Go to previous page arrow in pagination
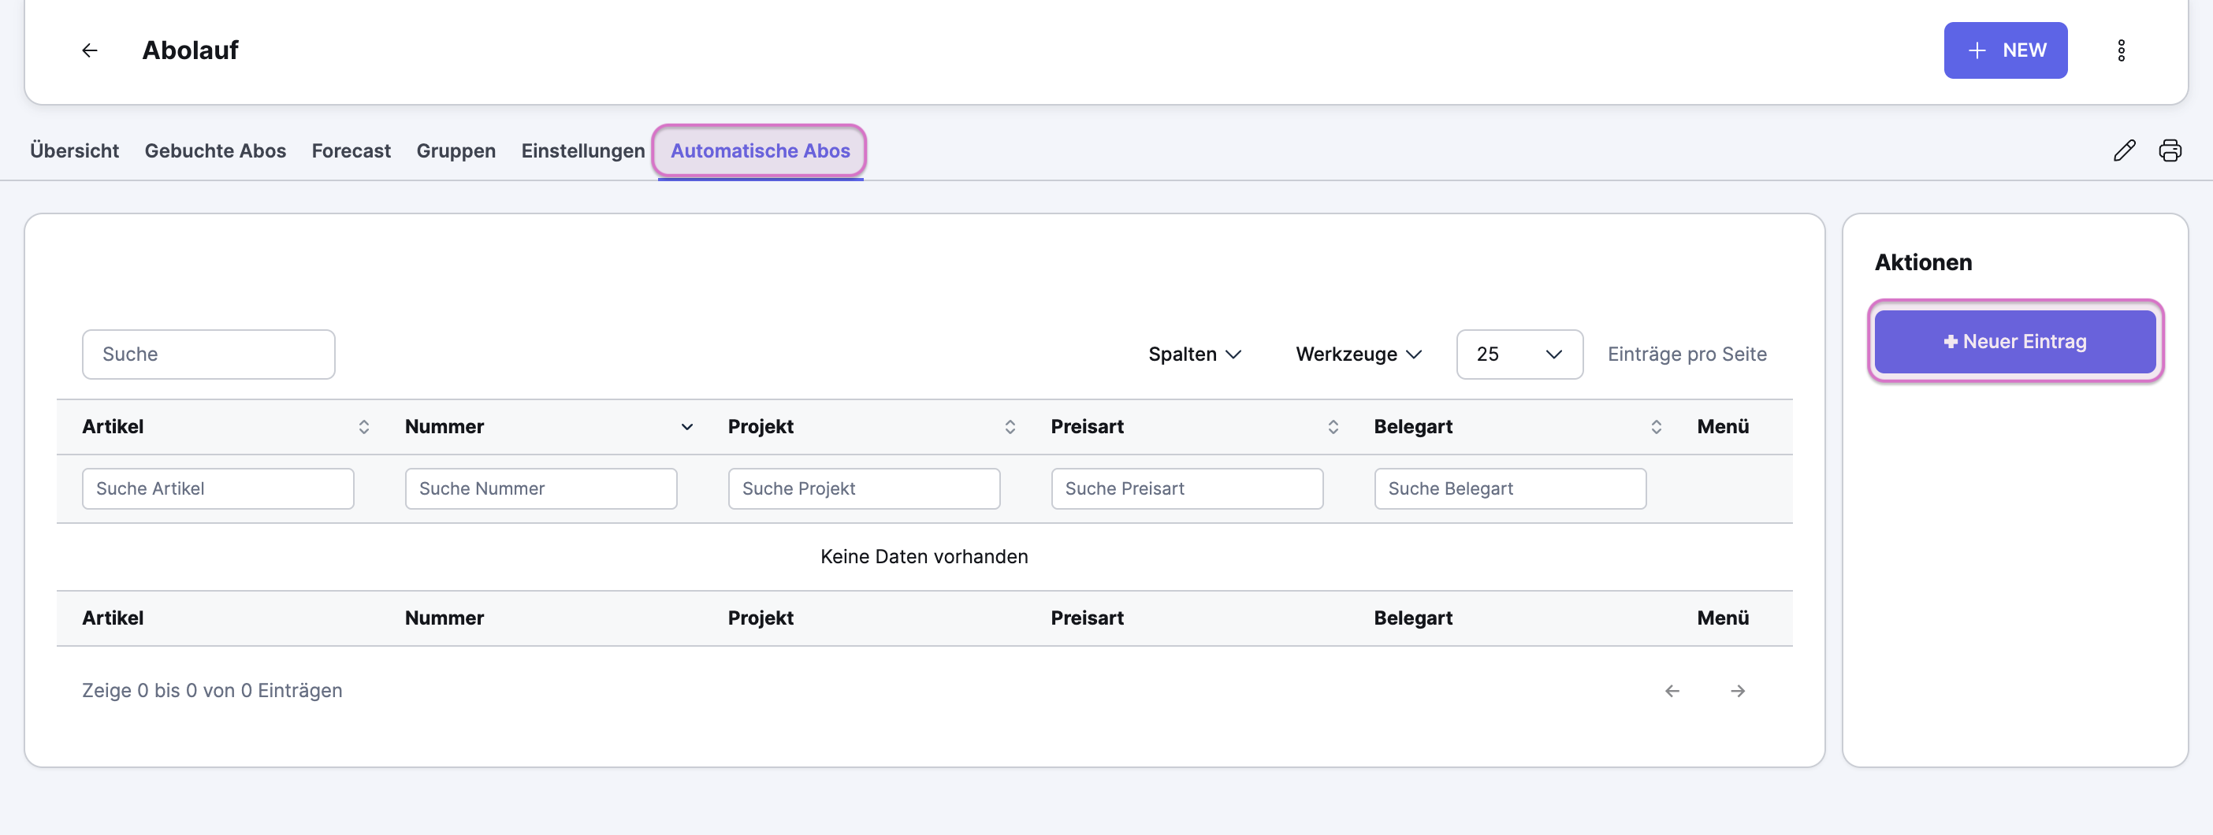 point(1672,691)
